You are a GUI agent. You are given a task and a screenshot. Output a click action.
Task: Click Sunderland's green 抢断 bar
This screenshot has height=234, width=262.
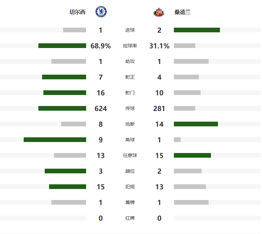(196, 124)
